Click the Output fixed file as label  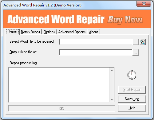click(23, 52)
